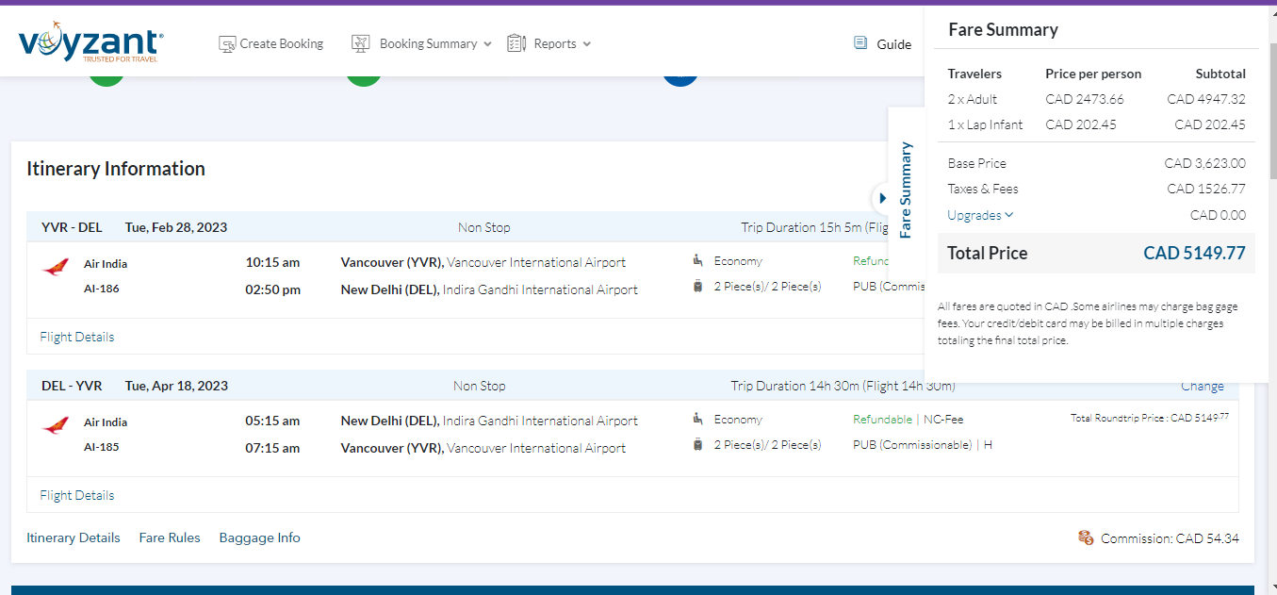
Task: Click the Reports checklist icon
Action: [516, 43]
